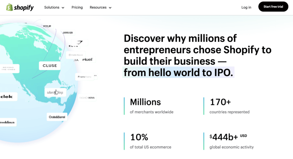Viewport: 293px width, 159px height.
Task: Click the Culture Kings logo badge
Action: click(55, 92)
